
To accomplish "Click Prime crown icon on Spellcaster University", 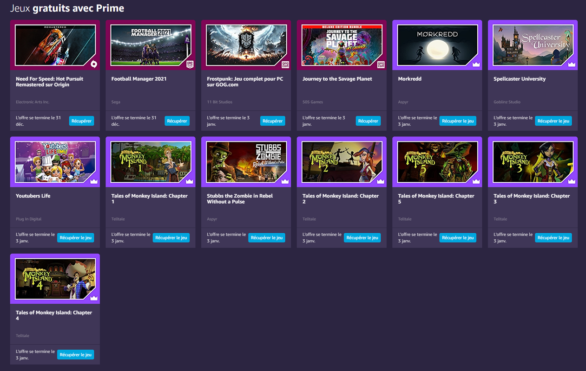I will tap(572, 64).
